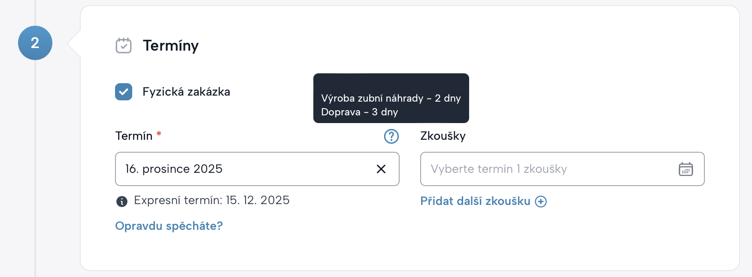The height and width of the screenshot is (277, 752).
Task: Open the Termín date field
Action: point(245,169)
